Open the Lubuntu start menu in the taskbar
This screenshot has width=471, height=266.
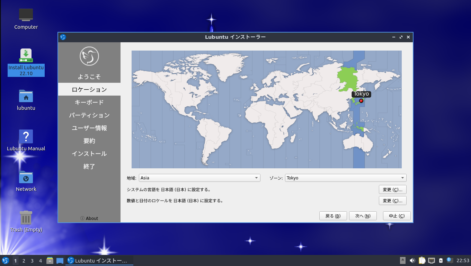click(6, 260)
